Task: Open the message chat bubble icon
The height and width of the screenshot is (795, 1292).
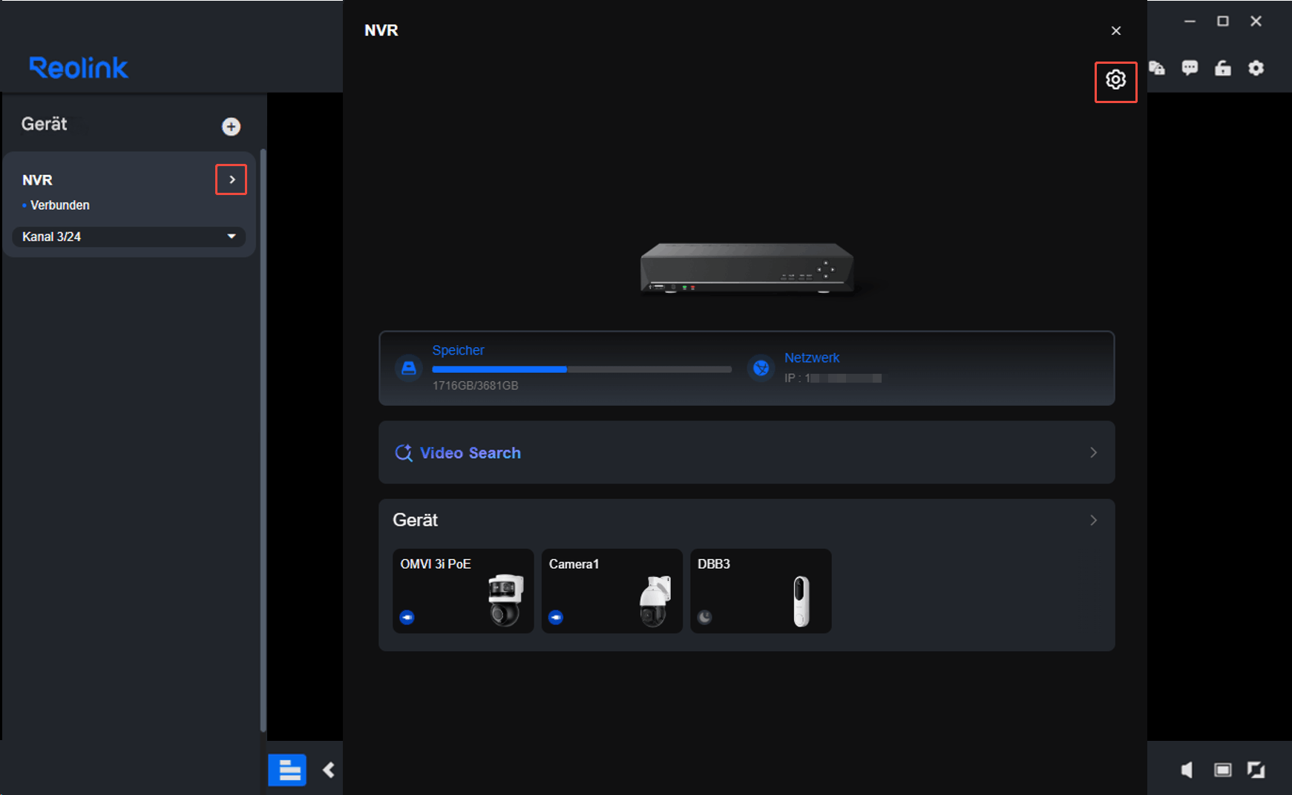Action: click(1190, 68)
